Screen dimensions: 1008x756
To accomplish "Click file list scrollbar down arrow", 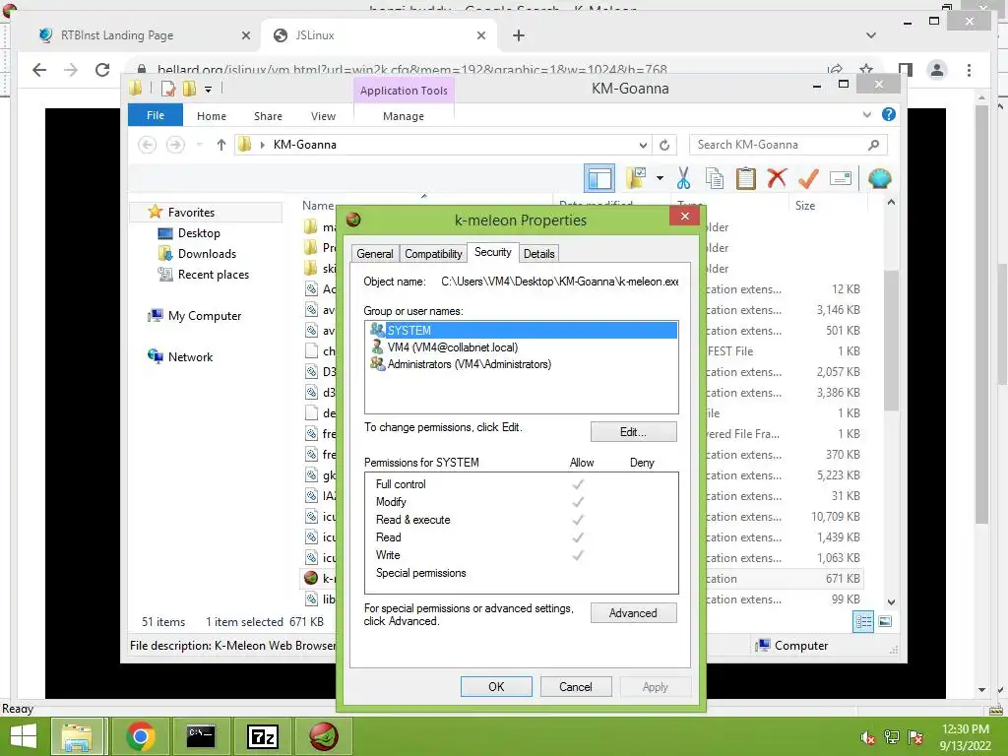I will [891, 602].
